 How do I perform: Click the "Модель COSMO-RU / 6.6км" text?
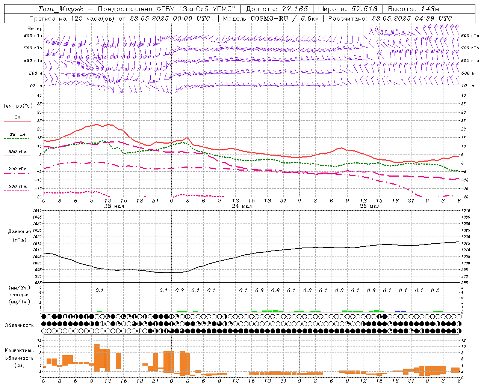click(x=271, y=18)
